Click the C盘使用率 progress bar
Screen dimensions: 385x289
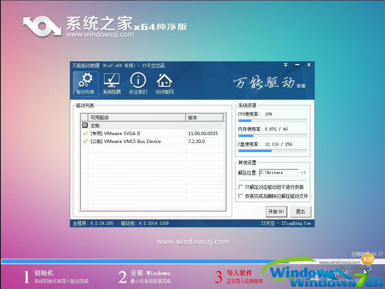(273, 151)
